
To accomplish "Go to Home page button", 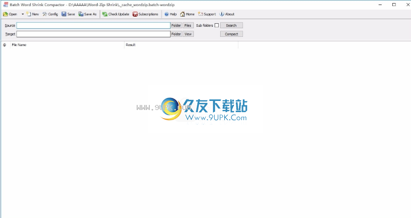I will click(187, 14).
